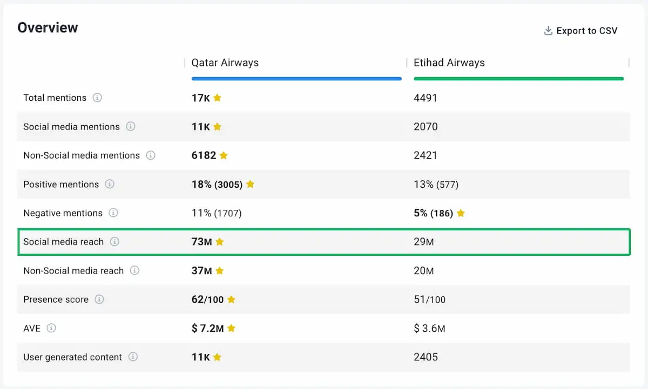Click the blue bar under Qatar Airways
648x389 pixels.
296,78
